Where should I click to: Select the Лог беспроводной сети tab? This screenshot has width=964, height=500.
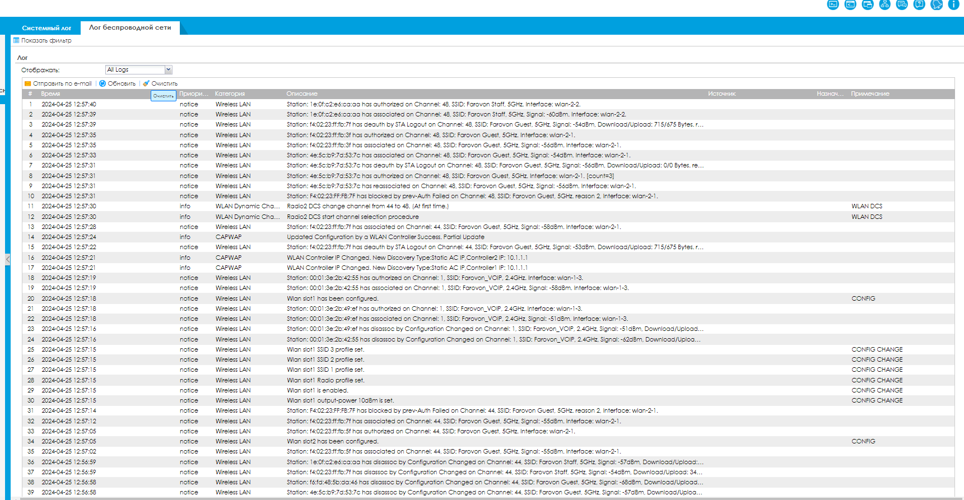coord(130,27)
